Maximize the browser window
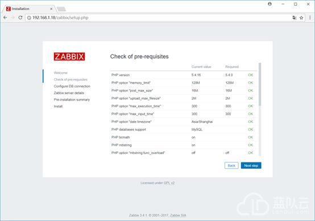This screenshot has width=315, height=221. point(296,4)
